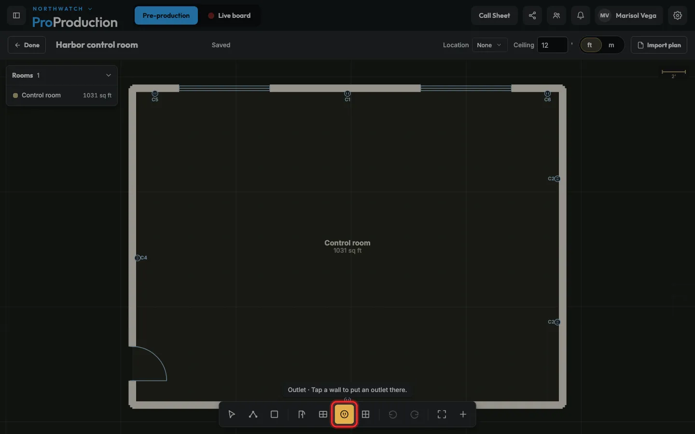Open the team members icon
Screen dimensions: 695x434
556,15
